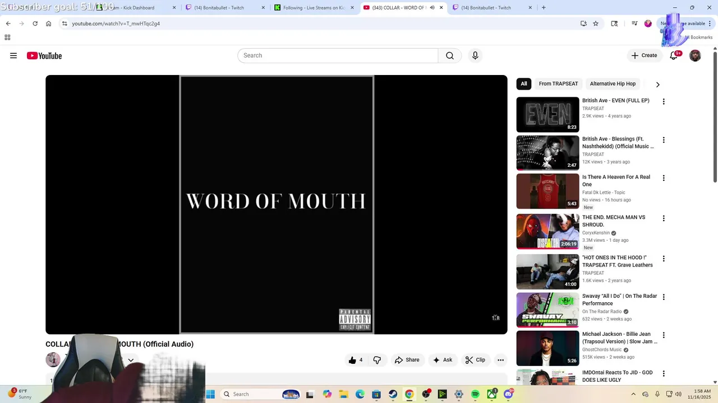The image size is (718, 403).
Task: Bookmark this page with the star icon
Action: pyautogui.click(x=596, y=24)
